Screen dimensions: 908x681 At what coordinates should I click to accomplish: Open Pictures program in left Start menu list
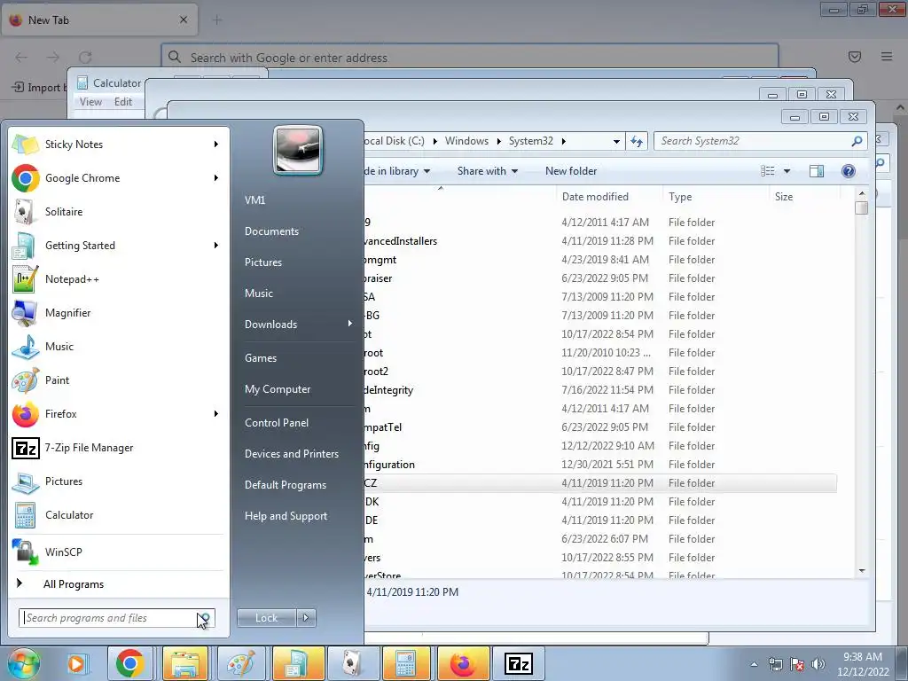pos(116,481)
